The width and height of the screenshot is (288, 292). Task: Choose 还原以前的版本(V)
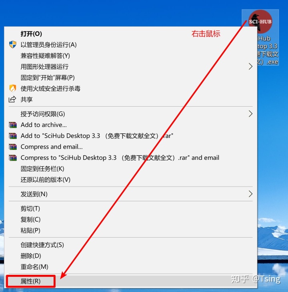click(130, 180)
